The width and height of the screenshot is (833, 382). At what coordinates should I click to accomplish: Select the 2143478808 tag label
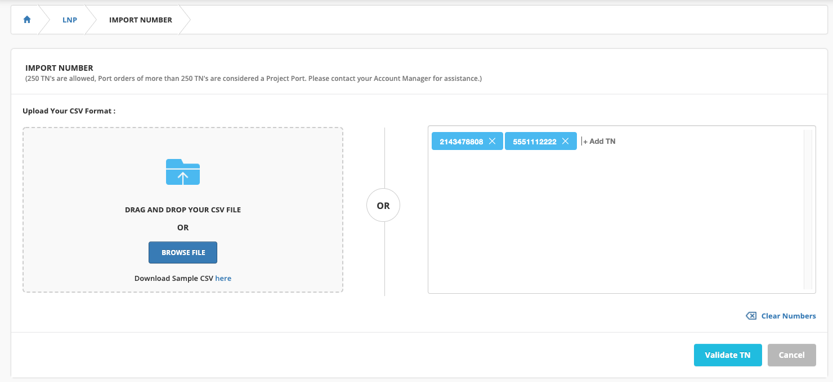[x=461, y=142]
